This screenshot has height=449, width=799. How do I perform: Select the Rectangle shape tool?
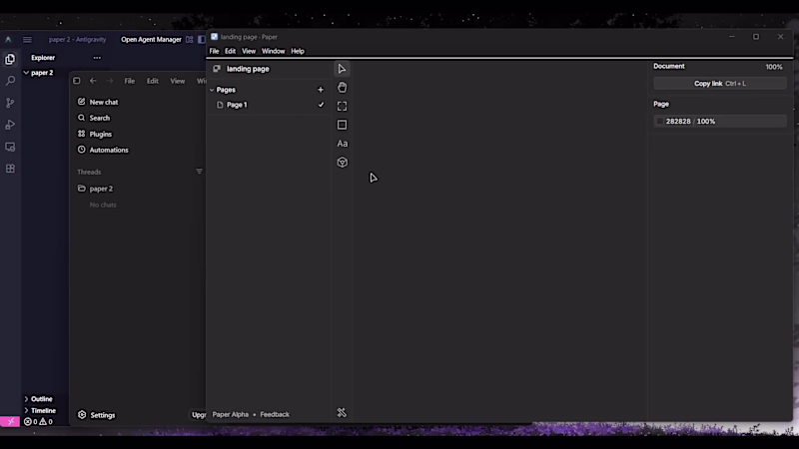pos(342,125)
